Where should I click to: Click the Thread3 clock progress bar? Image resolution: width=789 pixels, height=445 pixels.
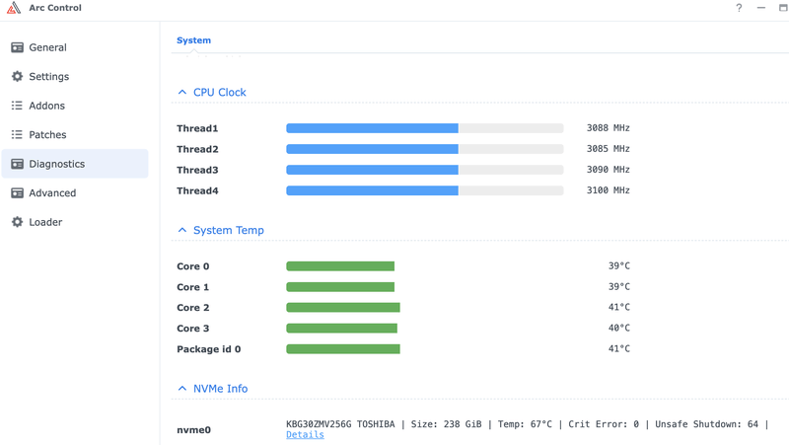pyautogui.click(x=425, y=170)
